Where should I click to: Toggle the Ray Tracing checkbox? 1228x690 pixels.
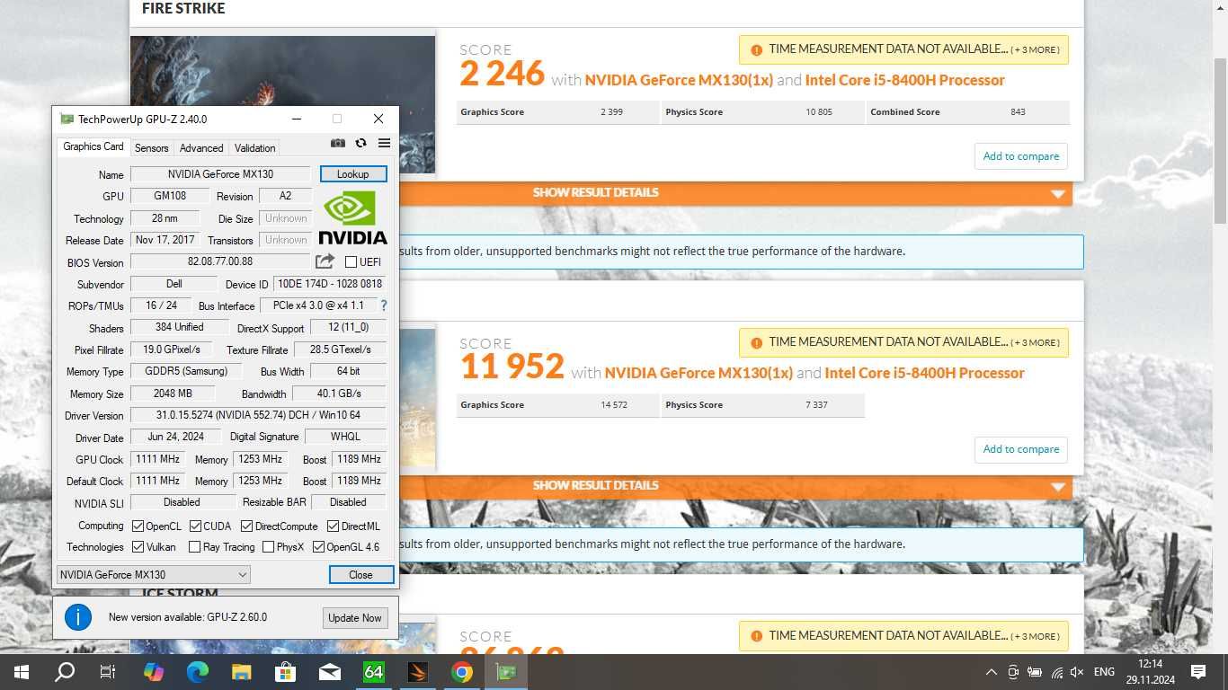coord(194,546)
